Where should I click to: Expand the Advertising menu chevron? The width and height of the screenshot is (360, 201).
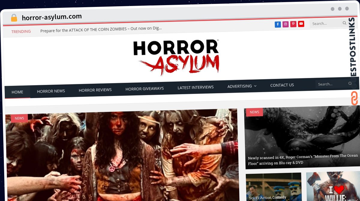coord(255,86)
